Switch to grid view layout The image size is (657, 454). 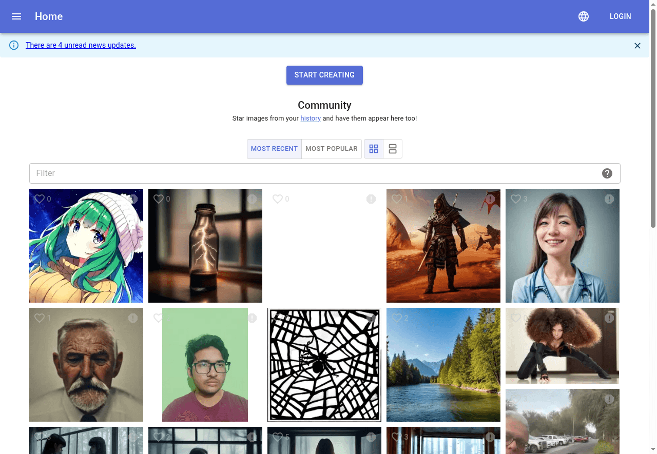click(374, 149)
